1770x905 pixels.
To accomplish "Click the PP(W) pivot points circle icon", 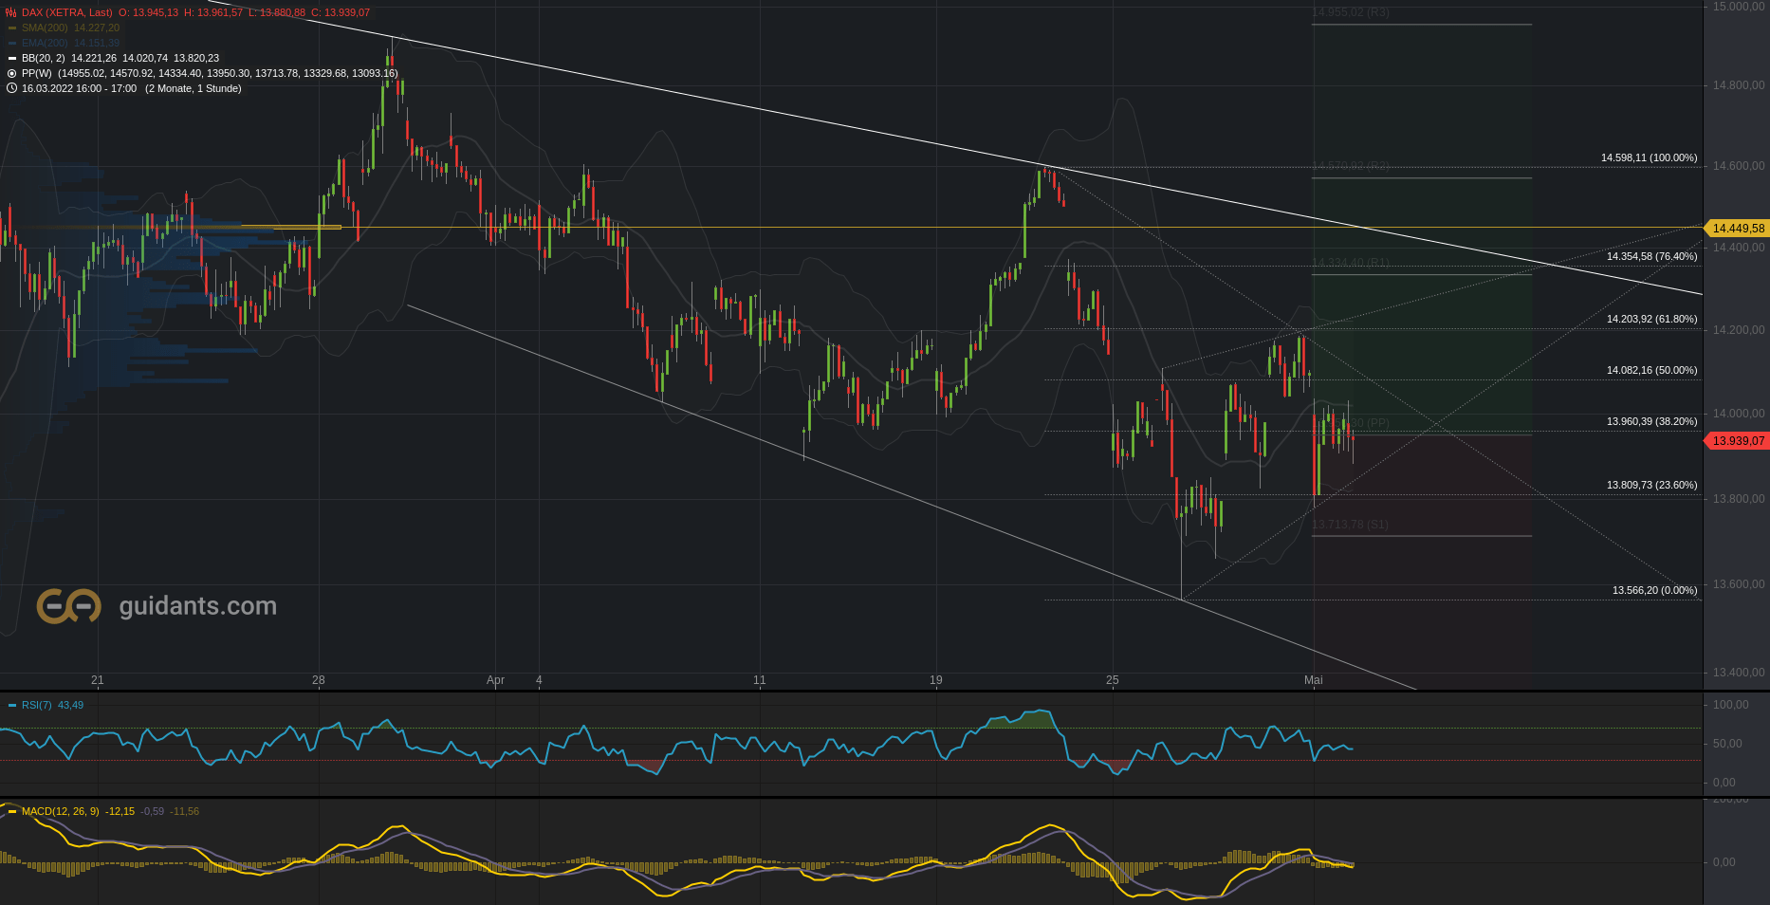I will coord(12,73).
